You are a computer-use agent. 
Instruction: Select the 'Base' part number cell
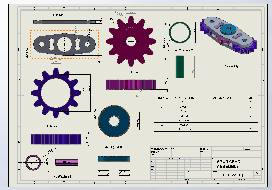[x=184, y=102]
